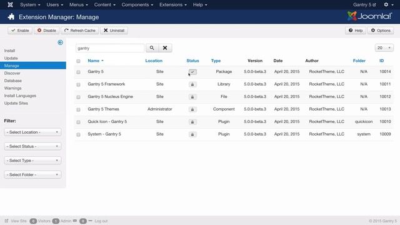Viewport: 400px width, 225px height.
Task: Click the lock icon for Gantry 5 Framework
Action: pos(192,84)
